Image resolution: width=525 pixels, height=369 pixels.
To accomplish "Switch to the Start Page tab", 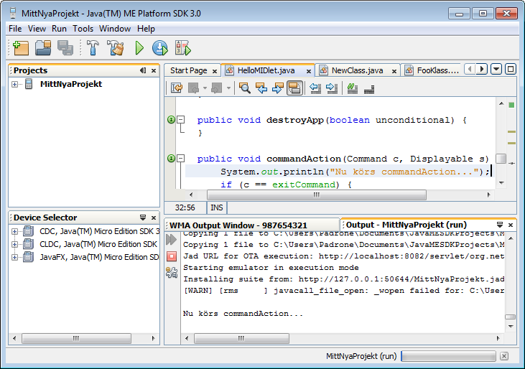I will pos(188,70).
